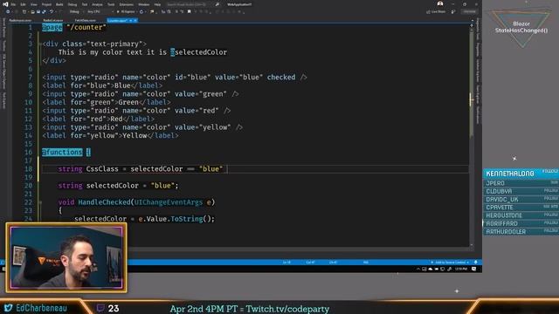Open the Extensions menu

coord(127,4)
